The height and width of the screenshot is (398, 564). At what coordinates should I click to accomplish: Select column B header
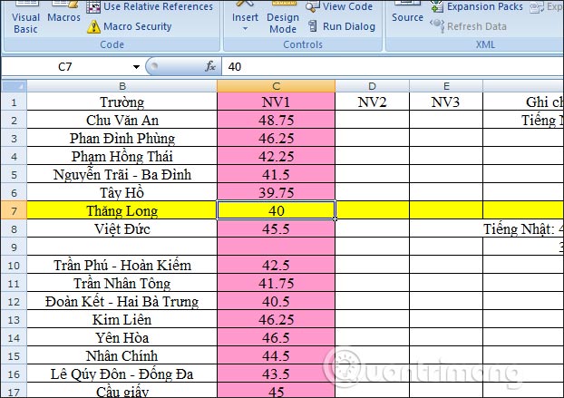click(122, 86)
